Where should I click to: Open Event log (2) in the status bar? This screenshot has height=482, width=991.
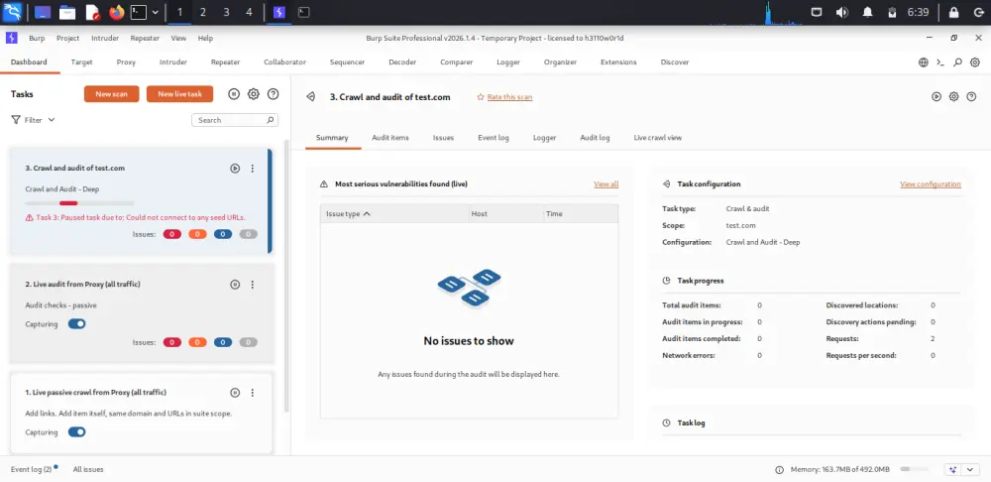point(31,470)
